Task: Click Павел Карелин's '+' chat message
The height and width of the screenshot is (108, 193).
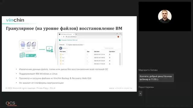Action: [140, 94]
